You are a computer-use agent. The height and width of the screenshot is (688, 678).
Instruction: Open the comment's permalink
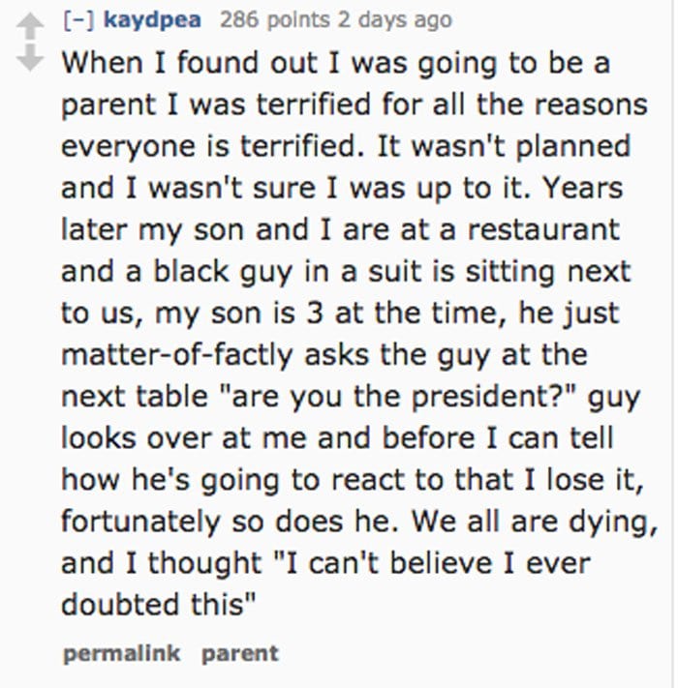point(122,653)
